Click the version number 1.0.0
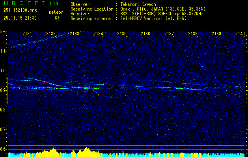248x157 pixels. pyautogui.click(x=54, y=4)
